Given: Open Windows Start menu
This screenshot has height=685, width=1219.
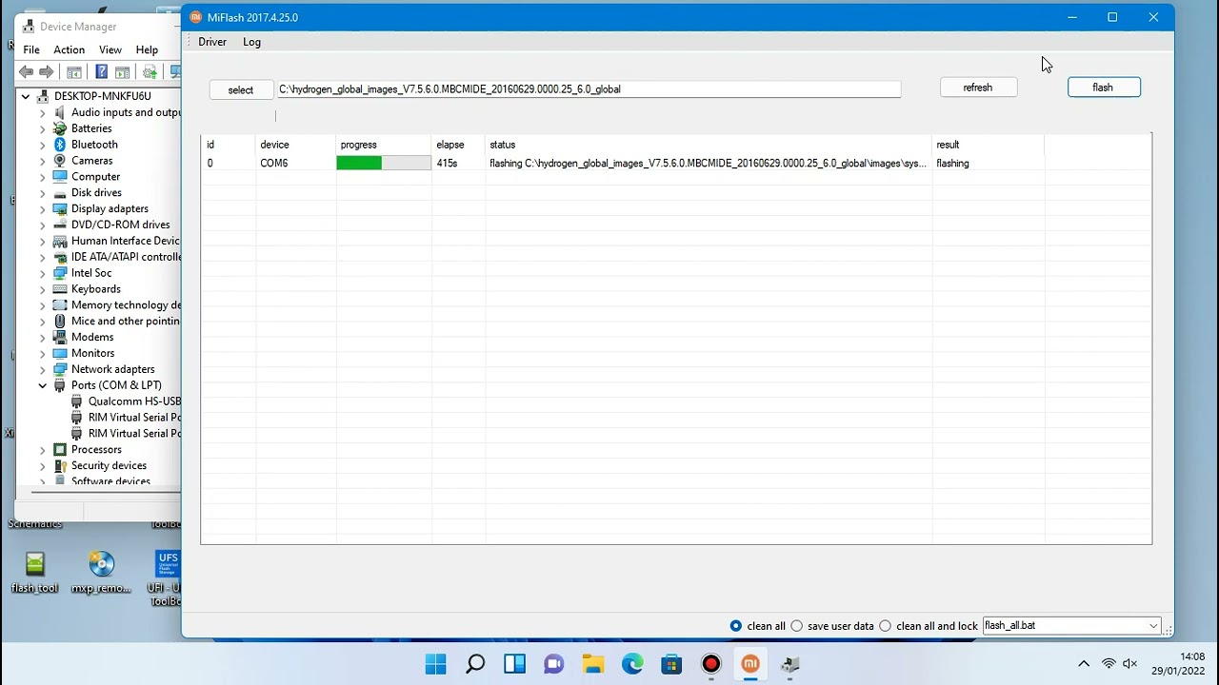Looking at the screenshot, I should [436, 664].
